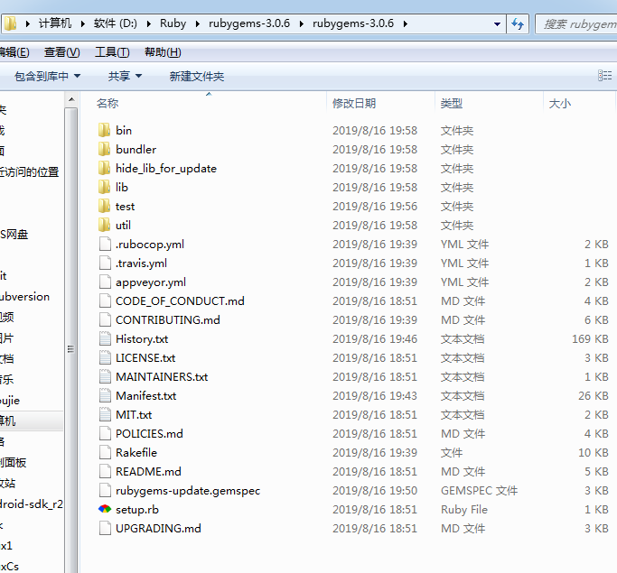Click the CONTRIBUTING.md file icon
Screen dimensions: 617x573
[x=105, y=320]
